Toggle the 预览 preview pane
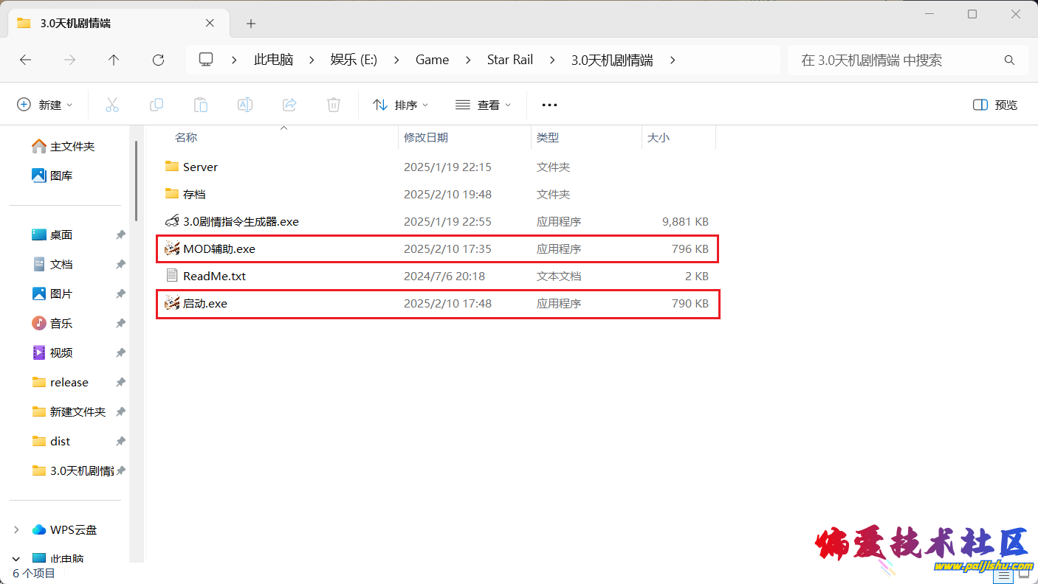Viewport: 1038px width, 584px height. tap(995, 105)
